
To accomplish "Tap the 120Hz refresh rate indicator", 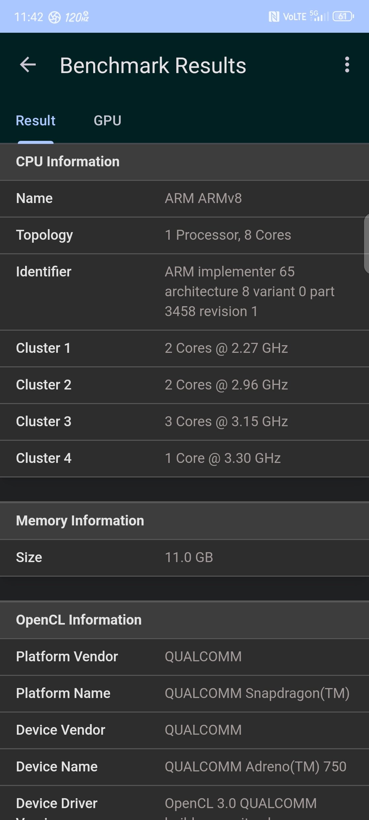I will point(77,17).
